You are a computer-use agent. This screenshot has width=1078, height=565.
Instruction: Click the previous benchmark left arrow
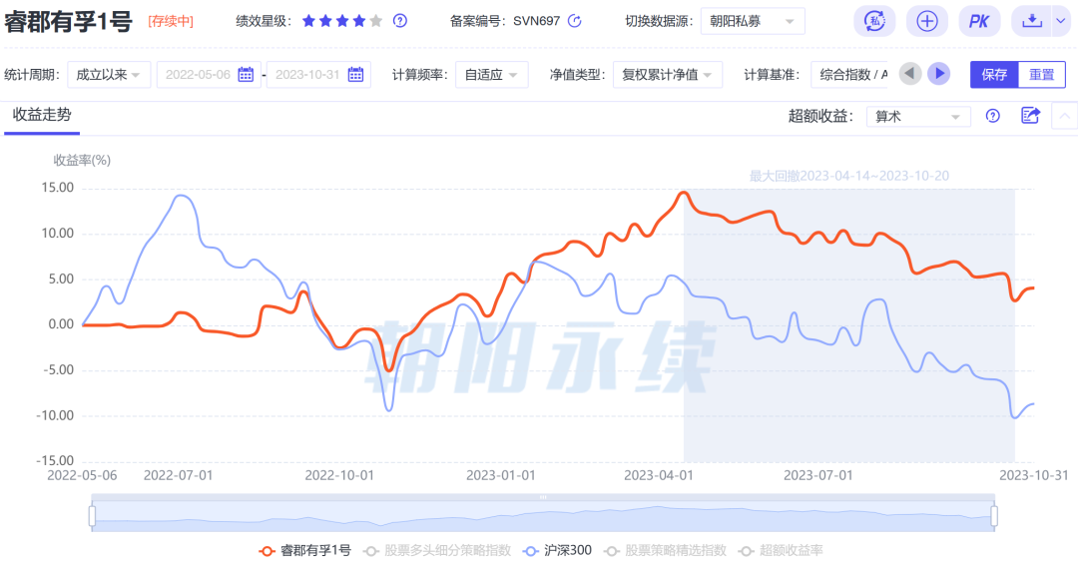coord(910,74)
